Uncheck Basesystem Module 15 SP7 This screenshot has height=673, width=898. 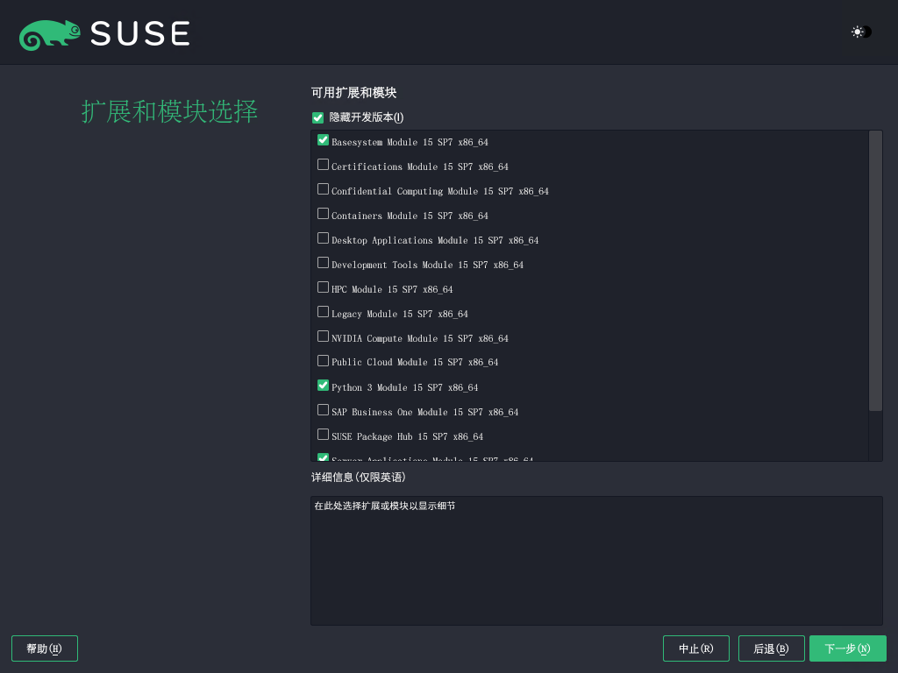click(x=323, y=140)
